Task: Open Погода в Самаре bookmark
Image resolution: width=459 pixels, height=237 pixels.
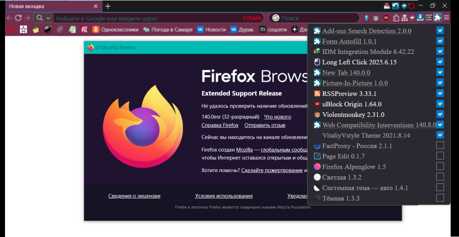Action: (x=168, y=30)
